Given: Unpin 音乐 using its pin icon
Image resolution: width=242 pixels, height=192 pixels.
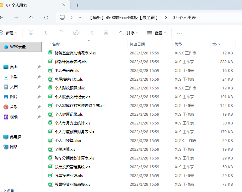Looking at the screenshot, I should pyautogui.click(x=39, y=107).
